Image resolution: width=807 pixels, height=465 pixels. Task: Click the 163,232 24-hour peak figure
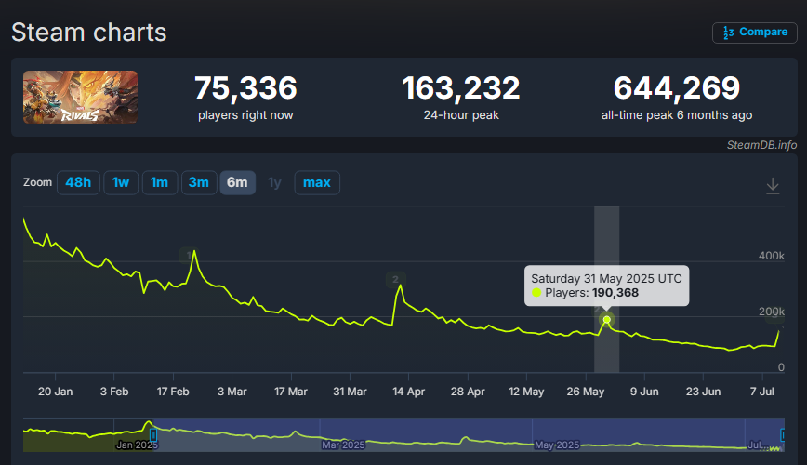(x=461, y=88)
